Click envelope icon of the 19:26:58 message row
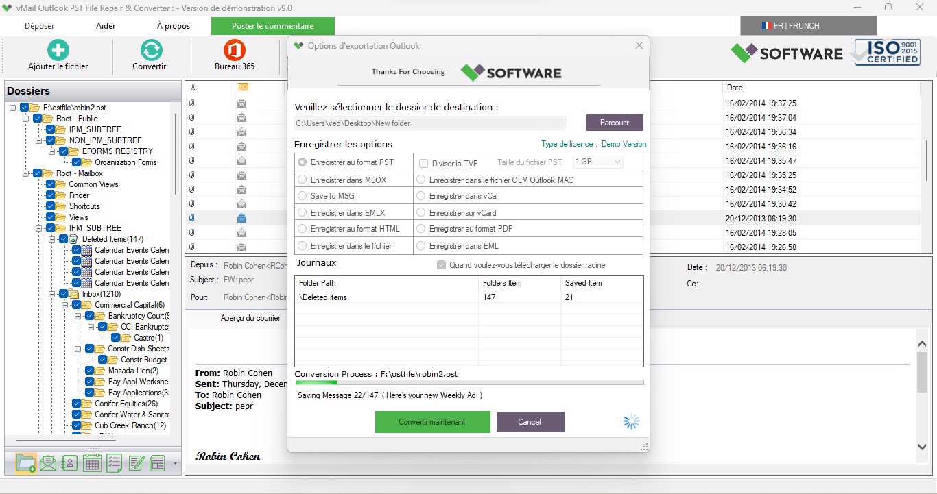Image resolution: width=937 pixels, height=494 pixels. (241, 247)
